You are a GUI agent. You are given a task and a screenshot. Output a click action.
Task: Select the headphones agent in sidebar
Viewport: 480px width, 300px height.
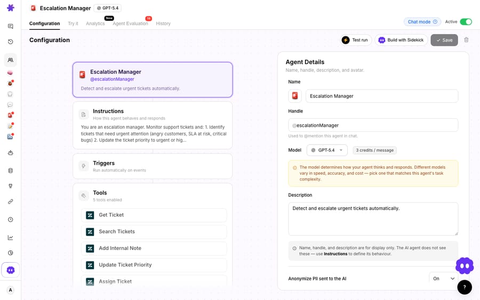(x=10, y=94)
